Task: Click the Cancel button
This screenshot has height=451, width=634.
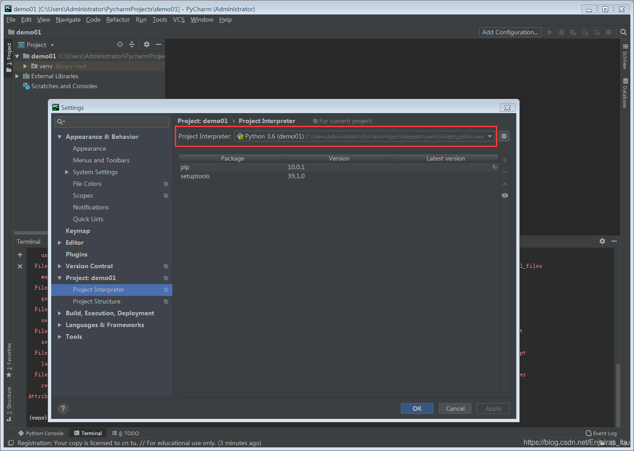Action: tap(455, 408)
